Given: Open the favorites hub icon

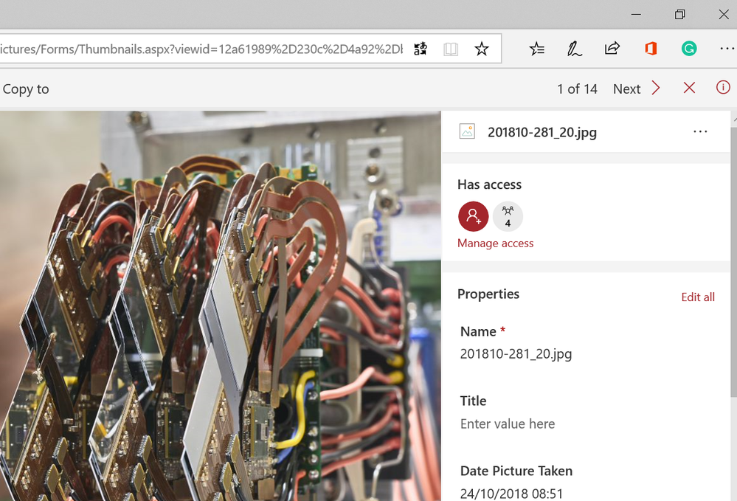Looking at the screenshot, I should (537, 49).
